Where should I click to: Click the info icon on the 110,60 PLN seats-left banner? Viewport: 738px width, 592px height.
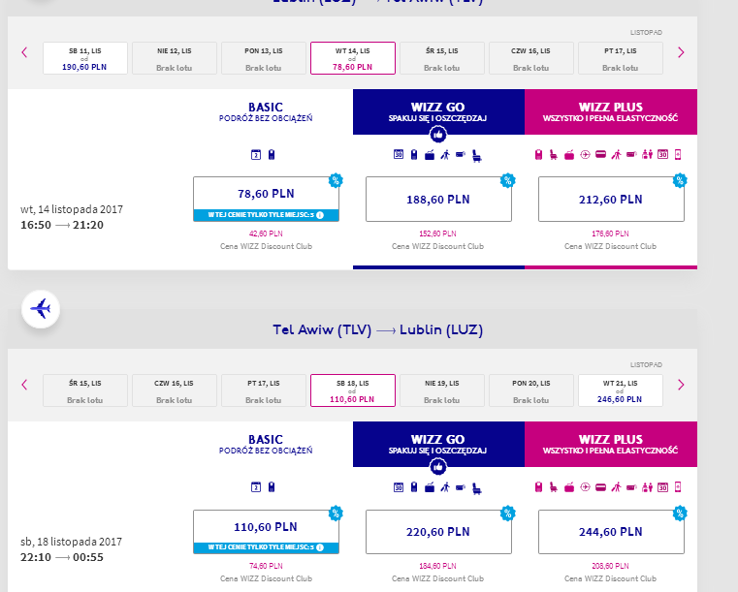point(320,547)
